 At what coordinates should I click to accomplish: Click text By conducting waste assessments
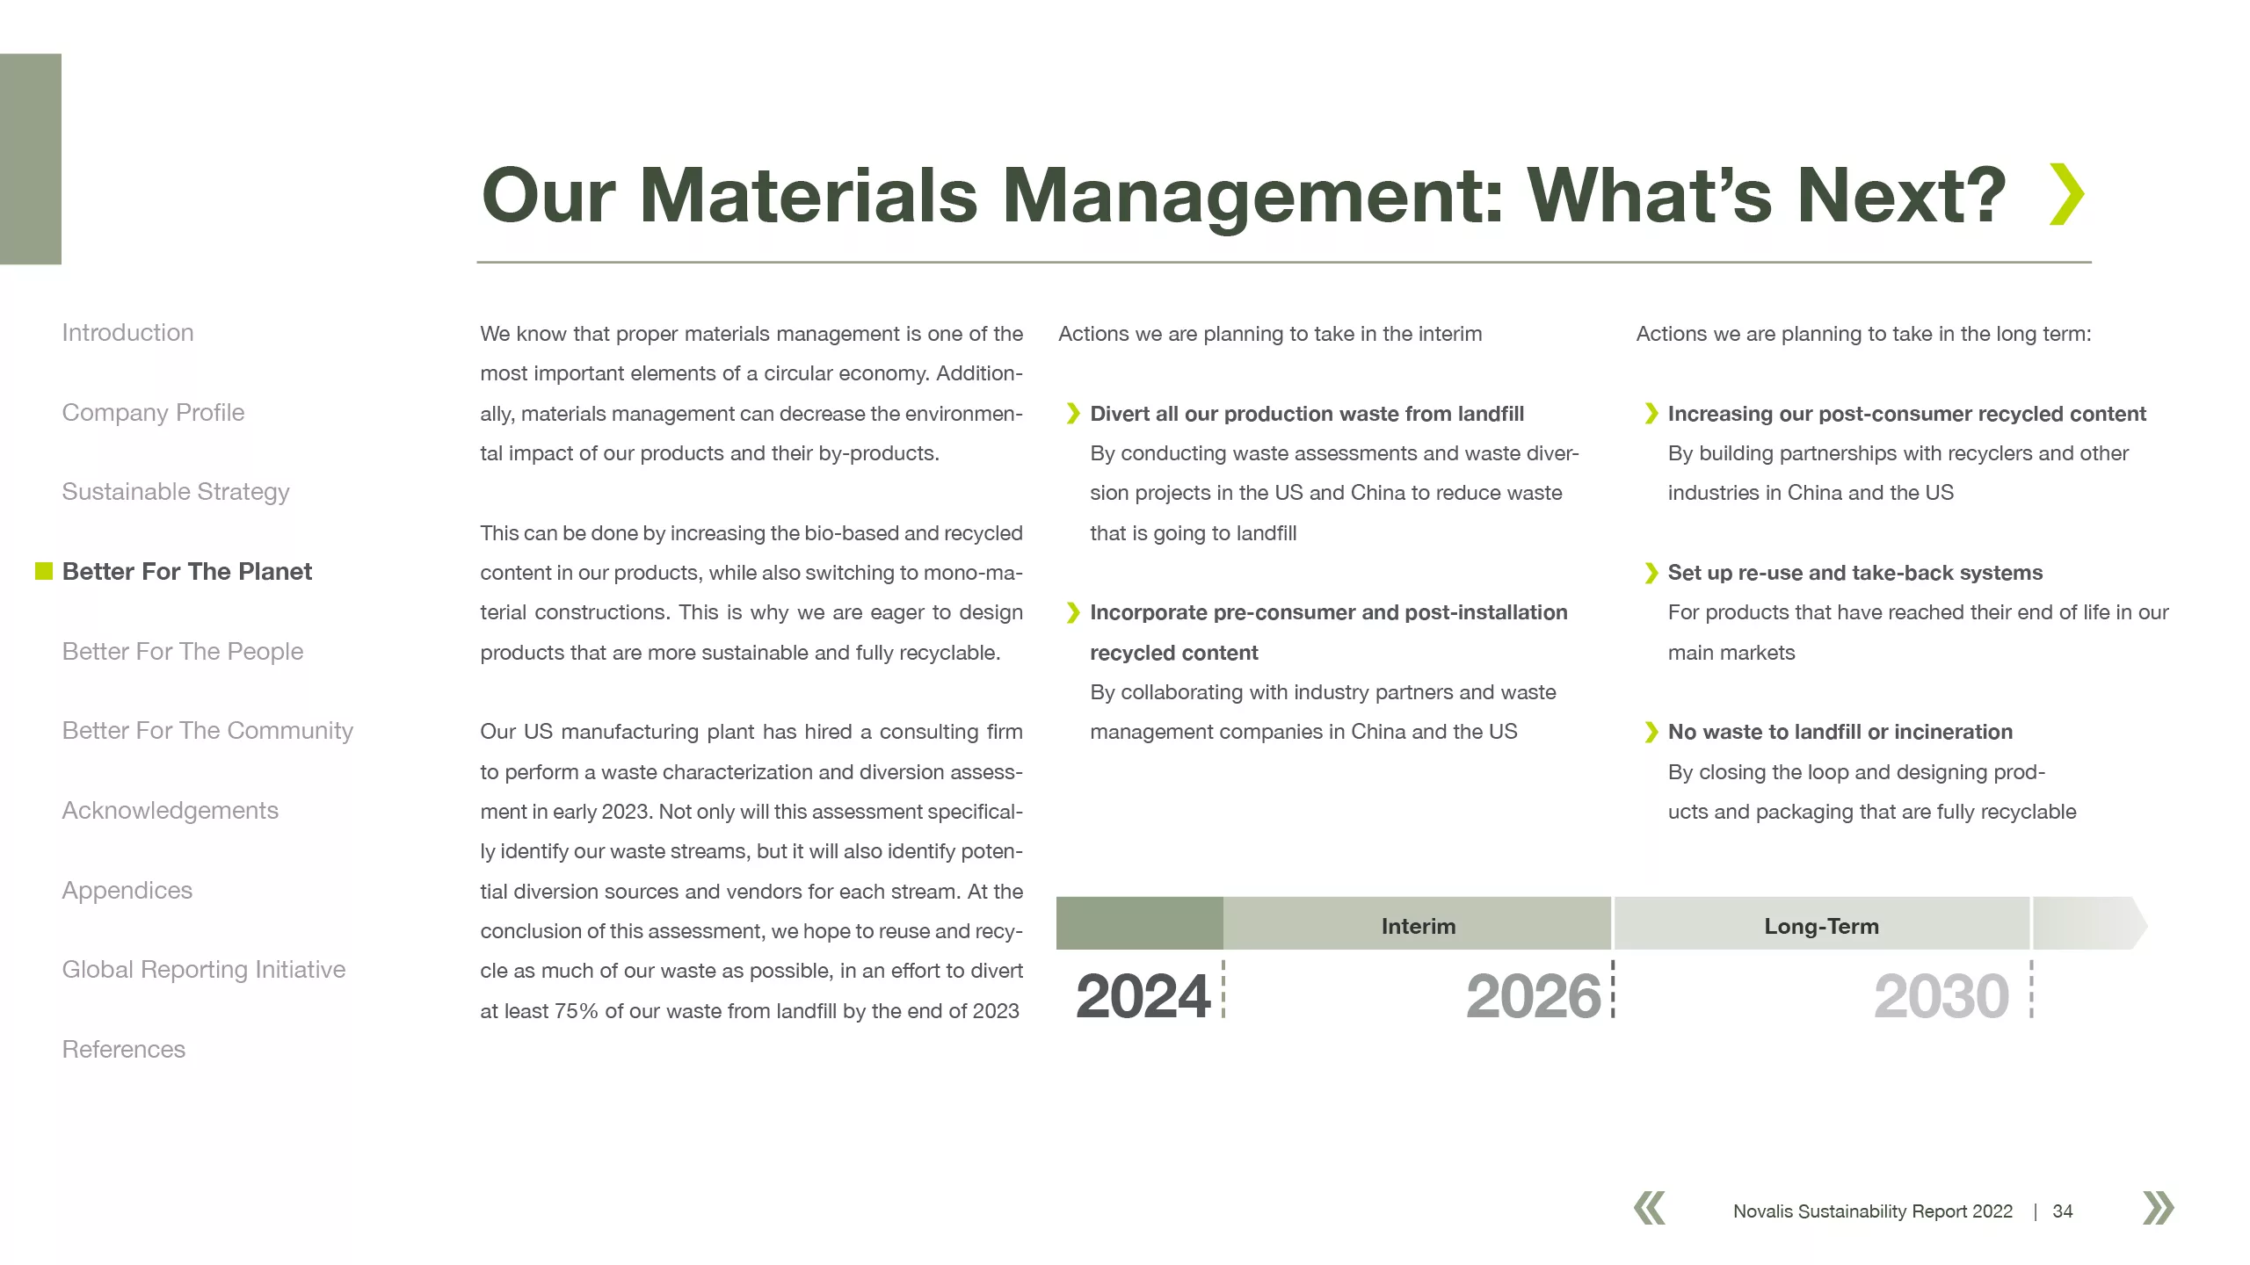[x=1334, y=493]
